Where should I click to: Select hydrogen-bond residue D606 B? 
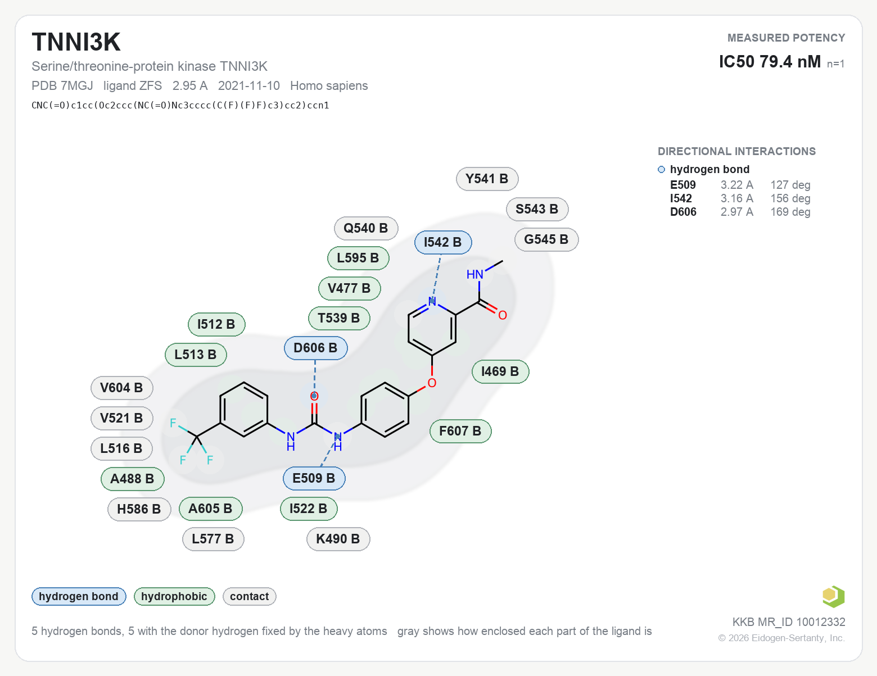(x=315, y=348)
